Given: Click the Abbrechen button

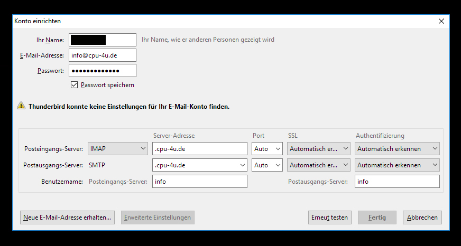Looking at the screenshot, I should pos(422,217).
